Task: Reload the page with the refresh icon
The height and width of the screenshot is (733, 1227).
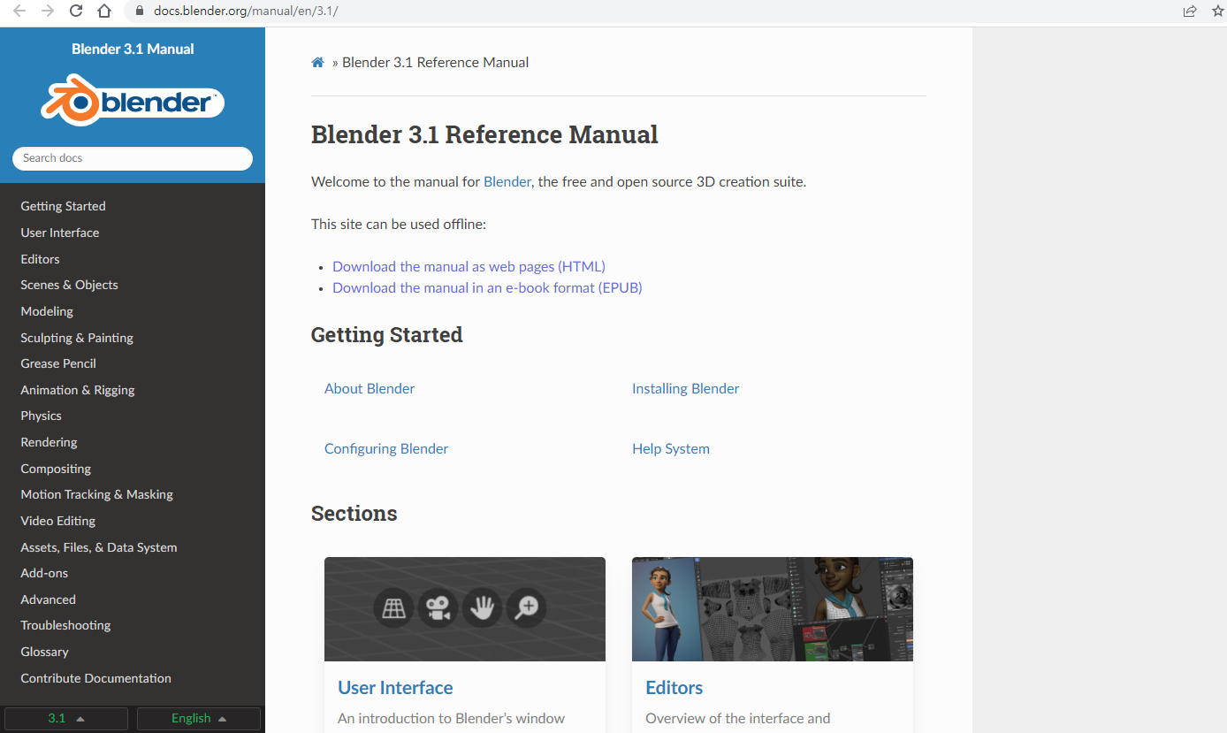Action: coord(76,11)
